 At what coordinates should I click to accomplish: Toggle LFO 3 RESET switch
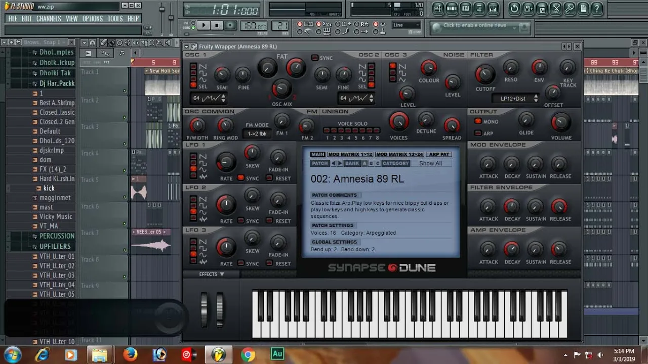(x=270, y=263)
